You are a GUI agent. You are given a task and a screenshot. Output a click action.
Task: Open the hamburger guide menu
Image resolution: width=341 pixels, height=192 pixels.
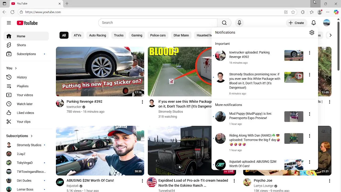[x=9, y=23]
